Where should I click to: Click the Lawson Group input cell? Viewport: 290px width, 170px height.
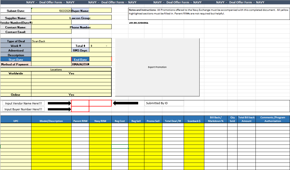(101, 17)
